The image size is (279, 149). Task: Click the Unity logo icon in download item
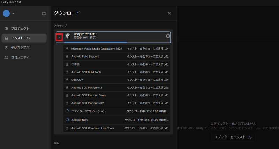click(68, 36)
